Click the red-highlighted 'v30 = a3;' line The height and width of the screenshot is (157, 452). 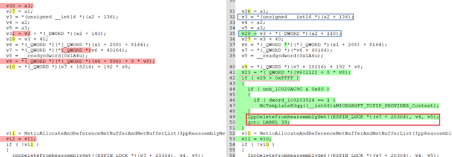(19, 6)
